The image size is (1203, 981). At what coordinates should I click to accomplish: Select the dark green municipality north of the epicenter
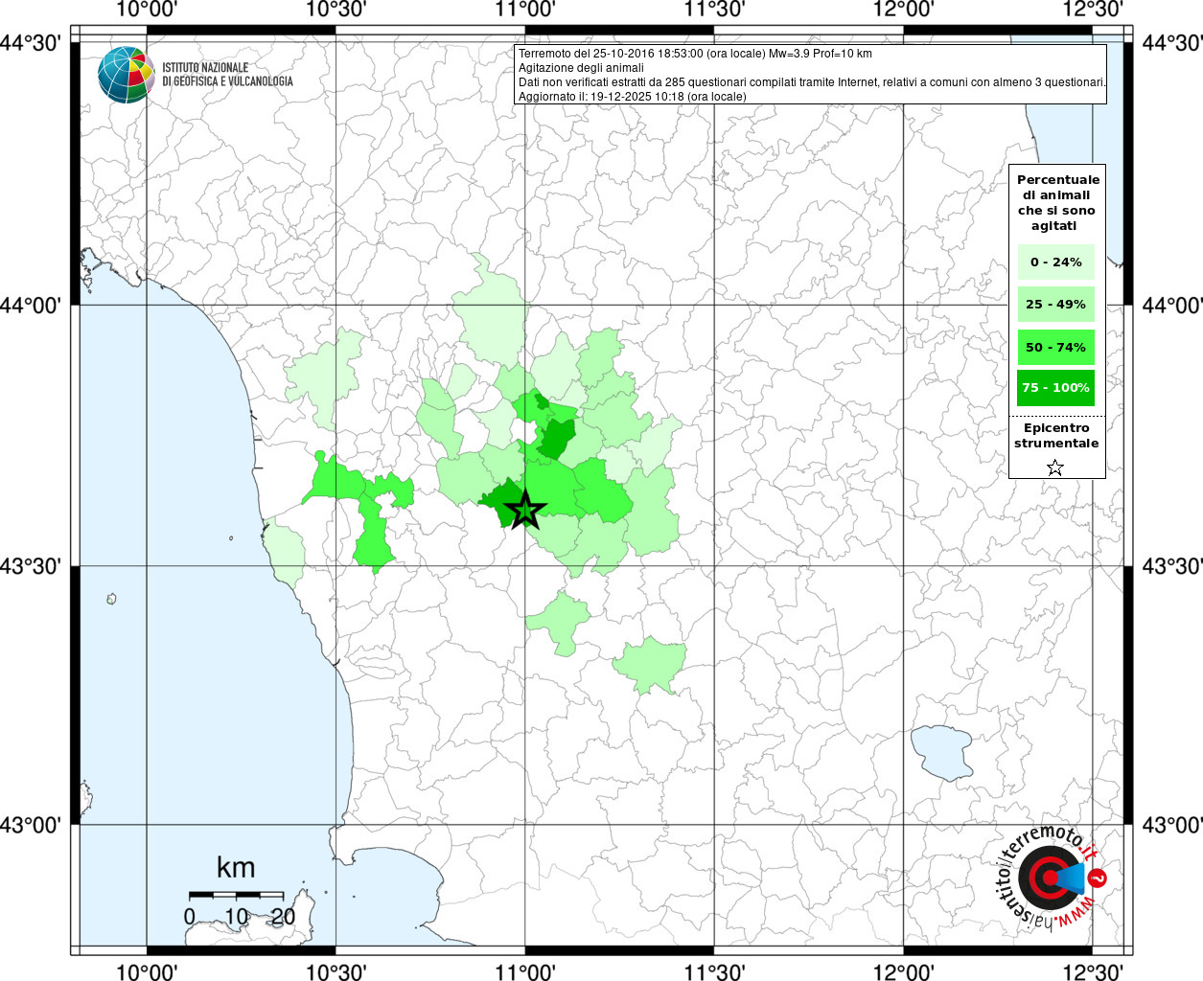click(555, 439)
